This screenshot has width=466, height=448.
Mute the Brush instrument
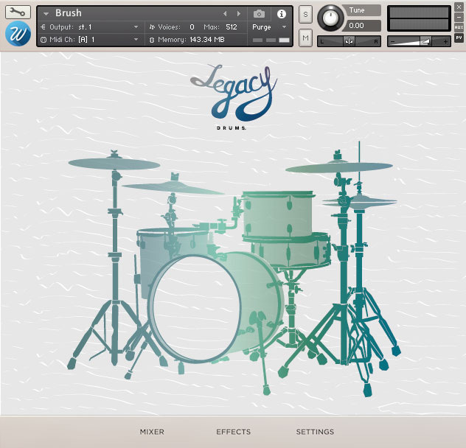click(305, 38)
